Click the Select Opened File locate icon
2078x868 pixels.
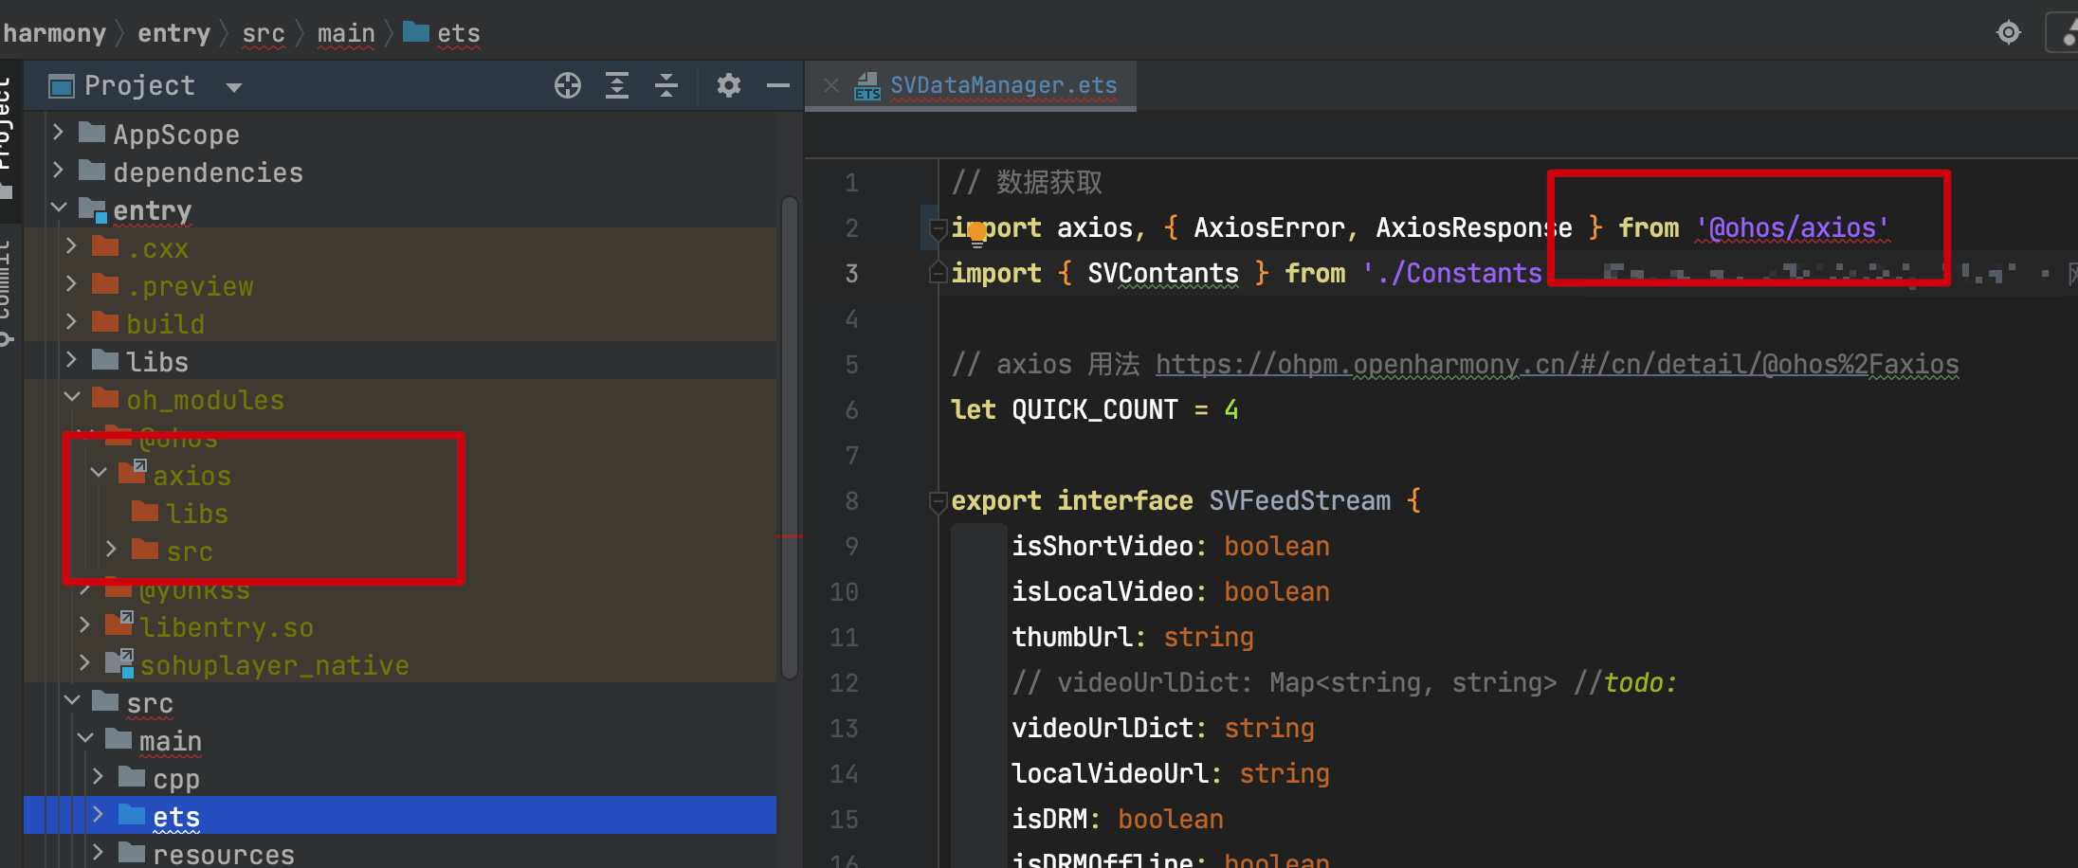[568, 85]
